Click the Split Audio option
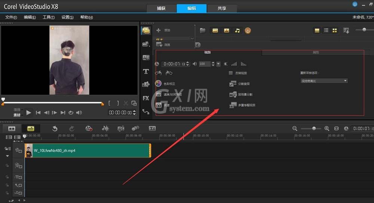Viewport: 374px width, 203px height. pos(239,84)
